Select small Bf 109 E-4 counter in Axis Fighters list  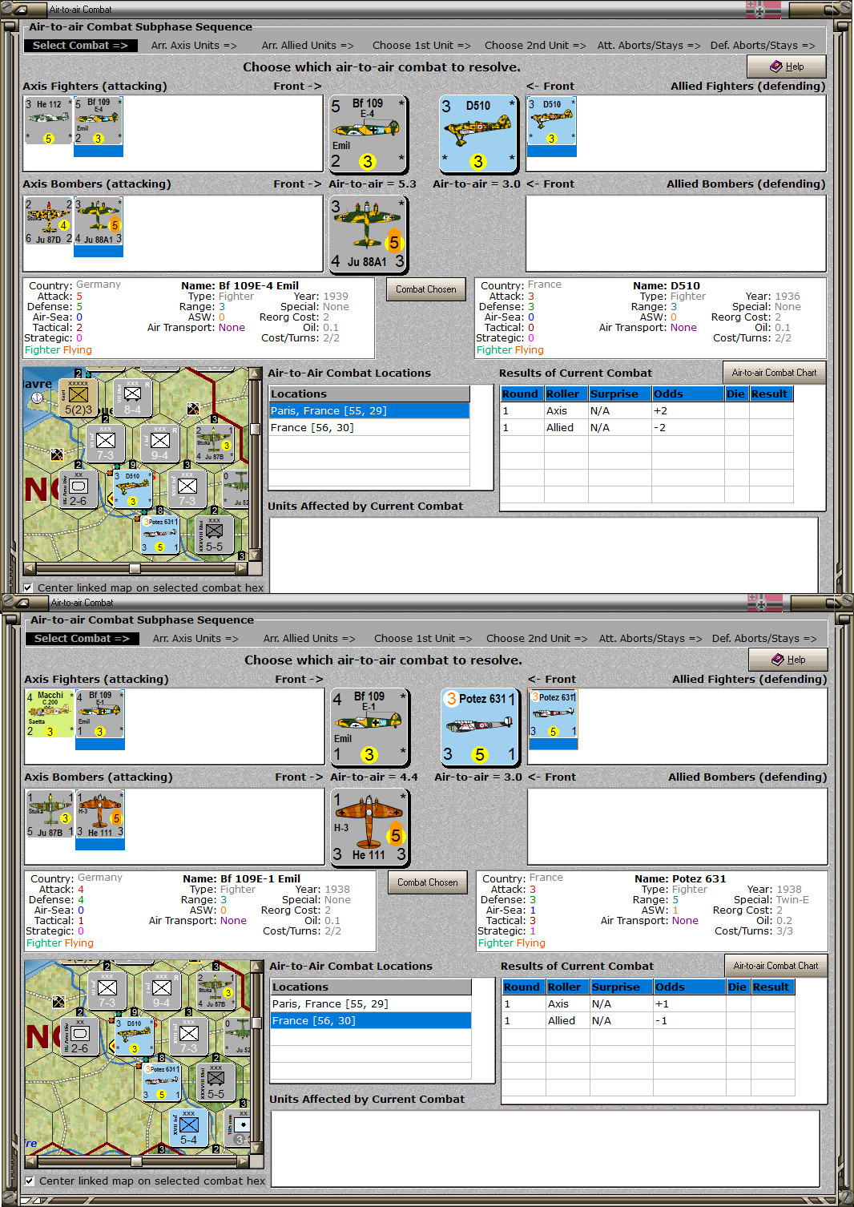click(98, 121)
